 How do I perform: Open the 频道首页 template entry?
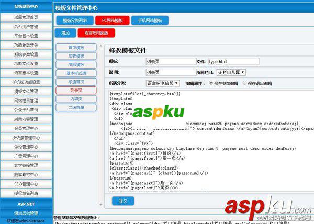coord(76,82)
